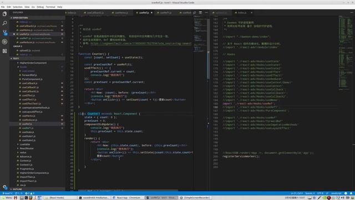The height and width of the screenshot is (200, 355).
Task: Click the split editor icon in tab bar
Action: click(200, 13)
